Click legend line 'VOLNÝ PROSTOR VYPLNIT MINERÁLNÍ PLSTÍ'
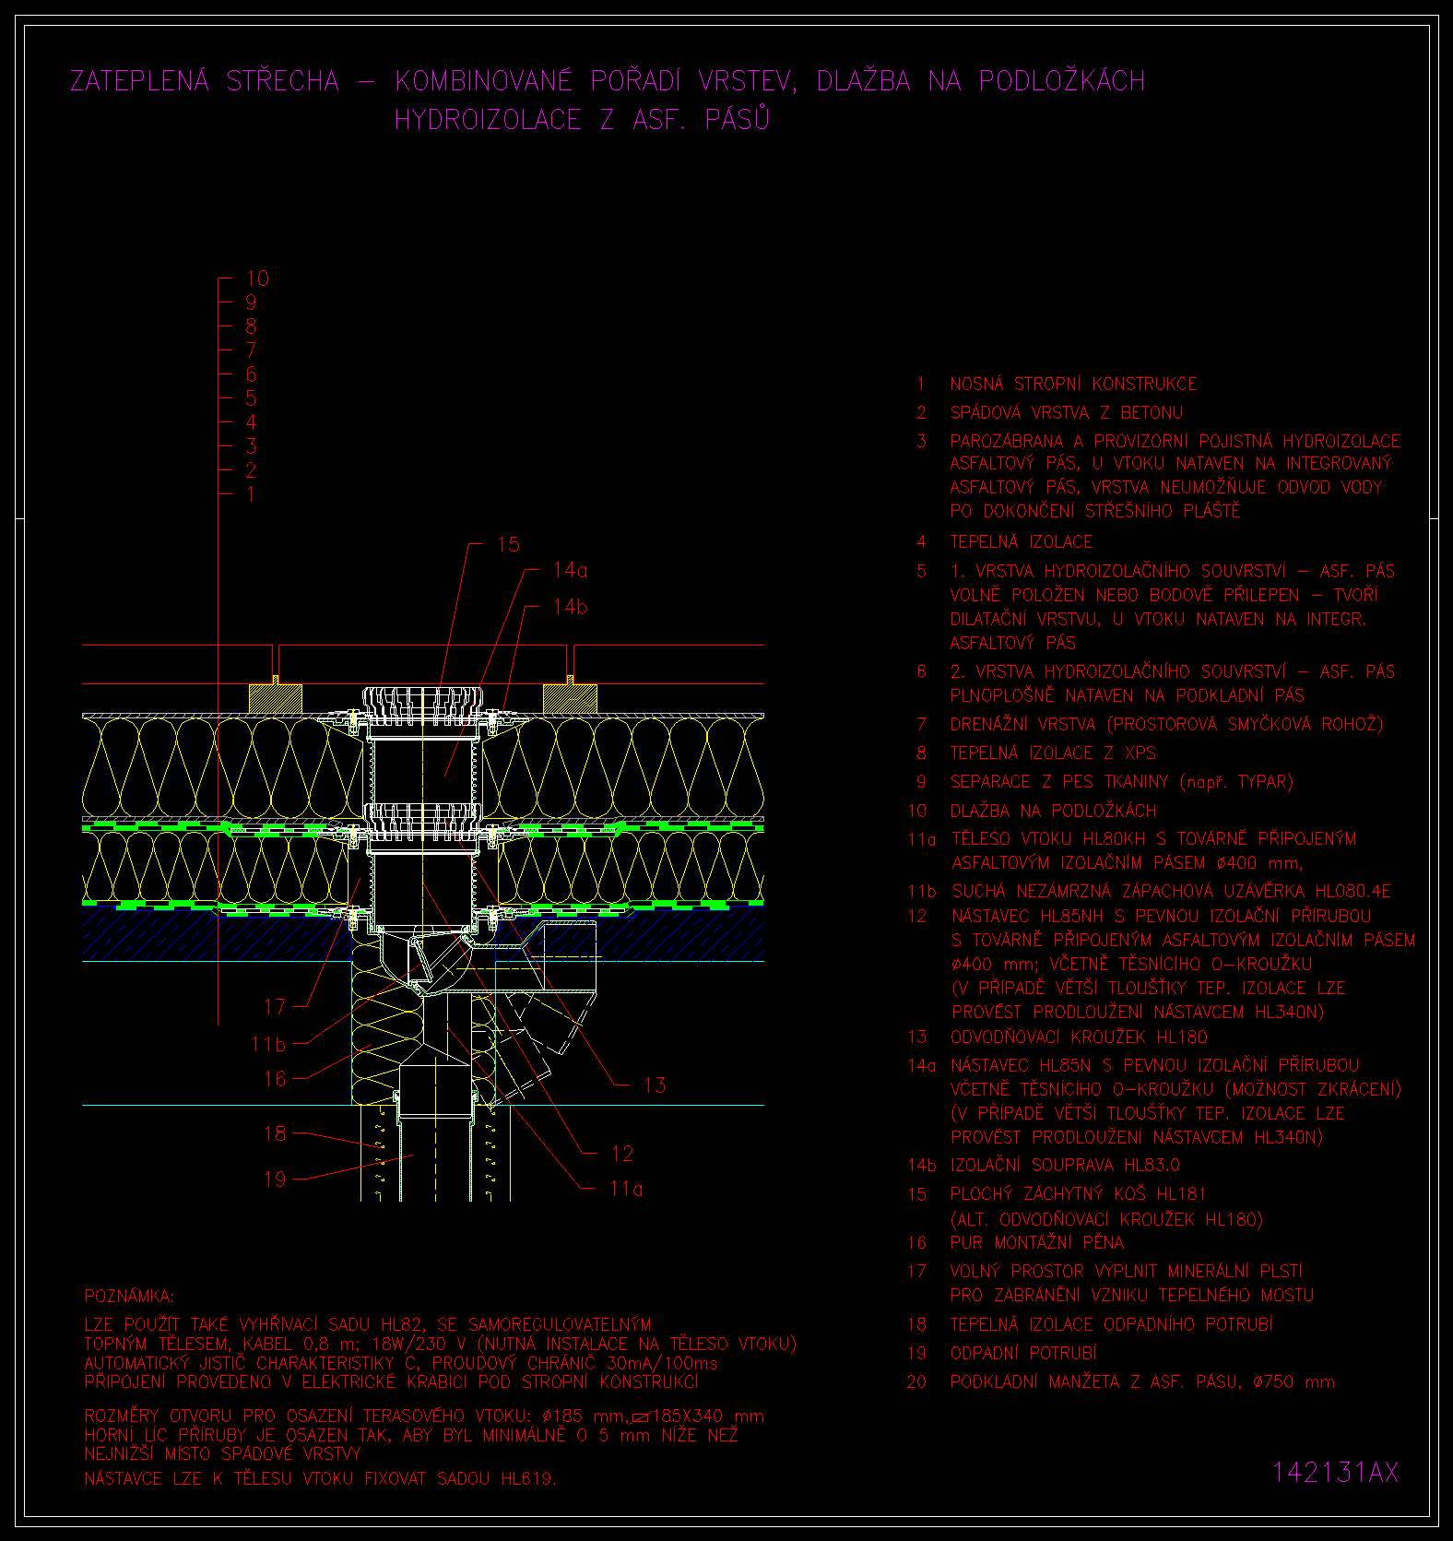Viewport: 1453px width, 1541px height. [1127, 1271]
